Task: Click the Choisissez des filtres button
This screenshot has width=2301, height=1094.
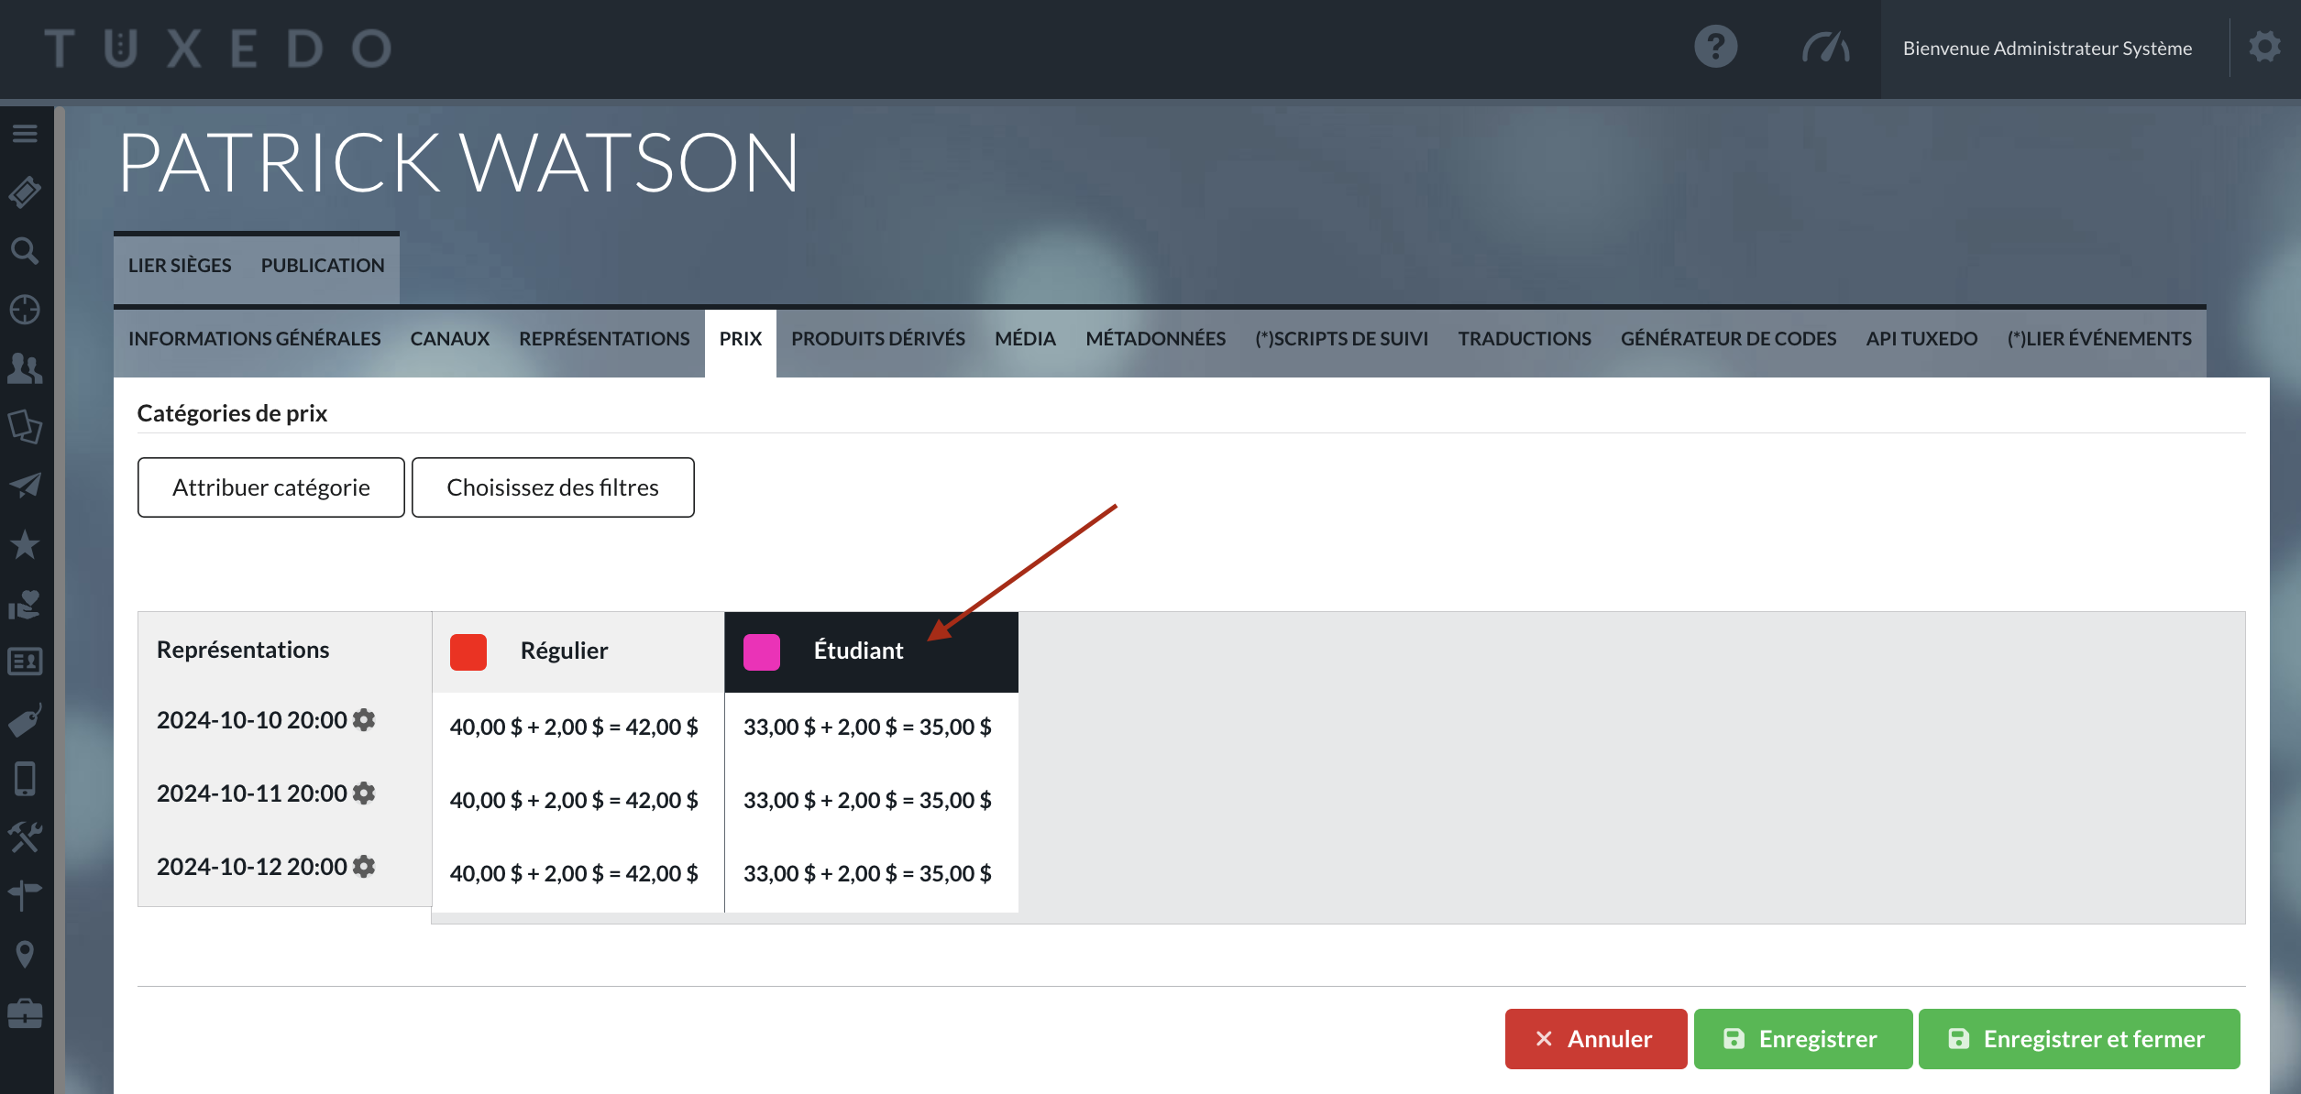Action: pos(553,487)
